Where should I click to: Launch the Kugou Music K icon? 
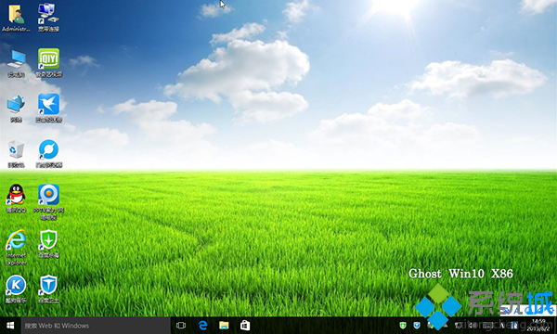coord(16,289)
